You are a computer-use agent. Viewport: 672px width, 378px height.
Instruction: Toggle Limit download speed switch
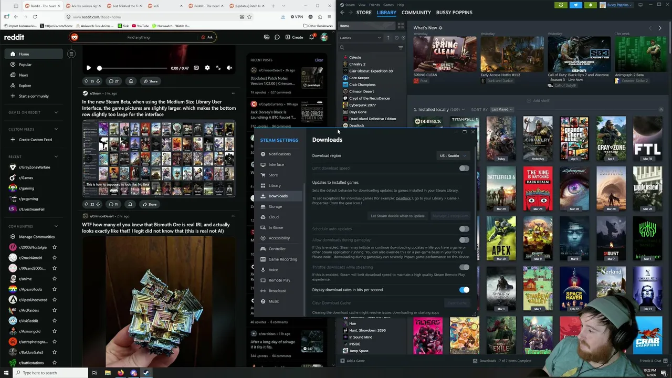(464, 169)
